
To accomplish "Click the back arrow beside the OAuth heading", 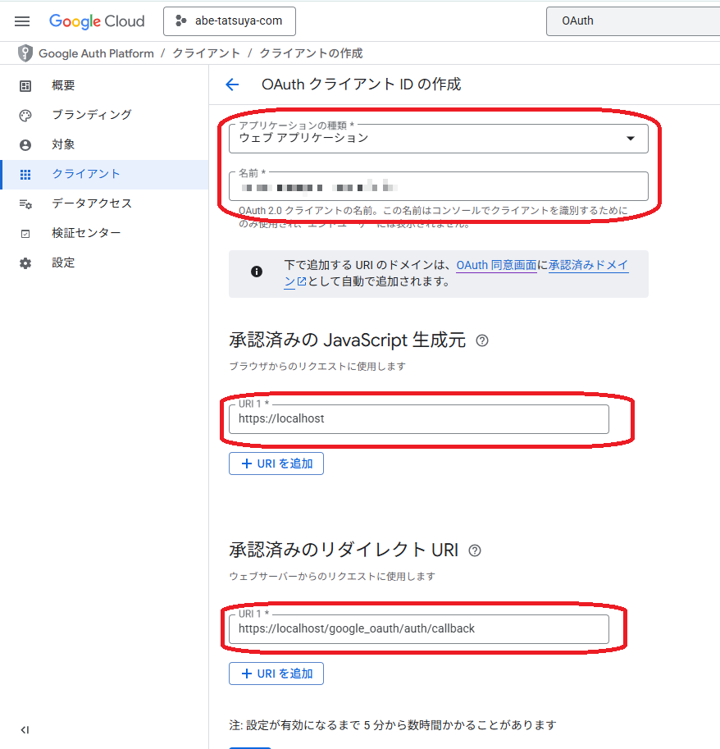I will click(x=232, y=84).
